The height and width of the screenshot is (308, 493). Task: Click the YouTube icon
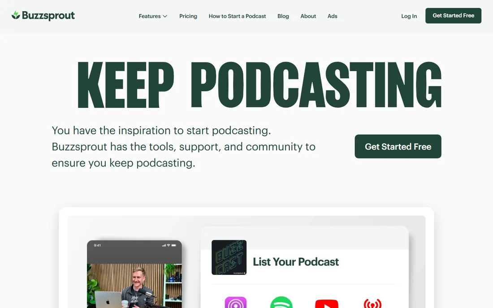pyautogui.click(x=327, y=304)
